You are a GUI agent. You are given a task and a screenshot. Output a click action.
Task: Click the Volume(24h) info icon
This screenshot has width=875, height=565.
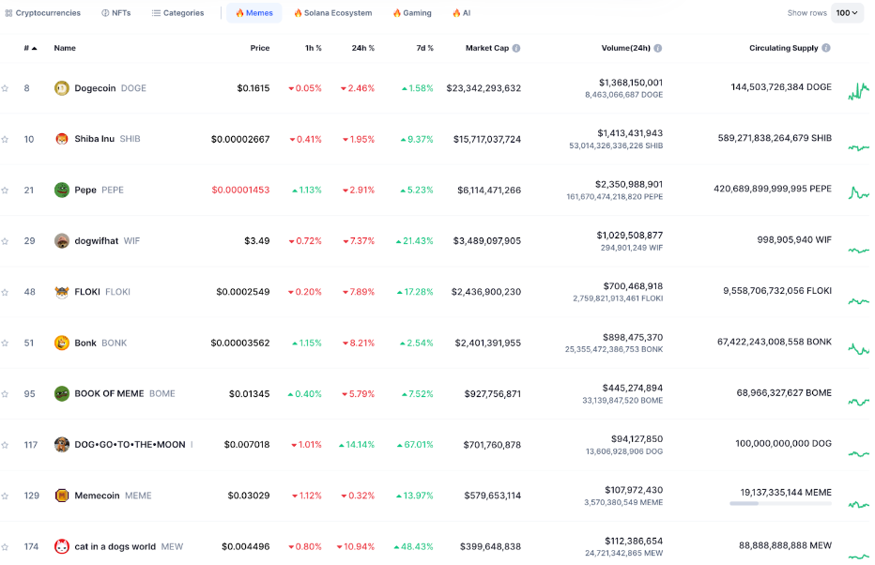click(x=658, y=48)
